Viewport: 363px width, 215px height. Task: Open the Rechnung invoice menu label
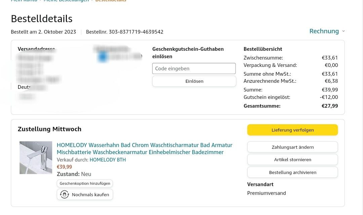pyautogui.click(x=324, y=31)
